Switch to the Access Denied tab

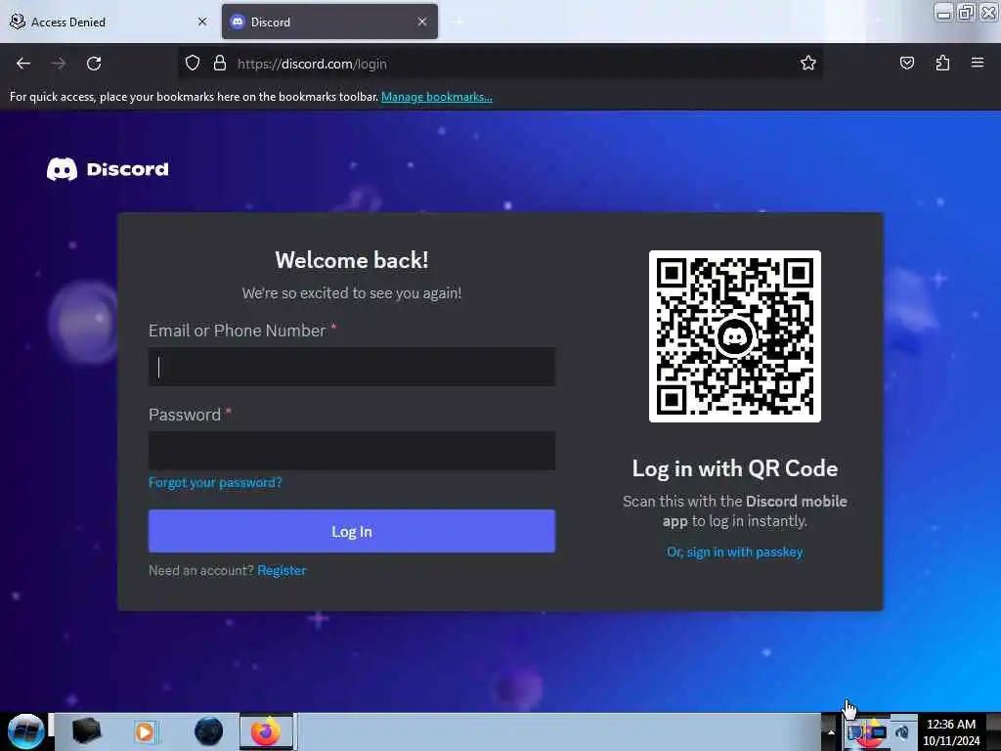point(109,22)
